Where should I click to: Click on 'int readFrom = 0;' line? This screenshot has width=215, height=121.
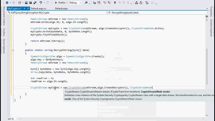[42, 78]
